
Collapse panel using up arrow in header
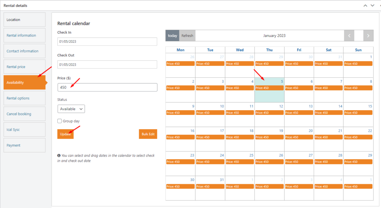pyautogui.click(x=365, y=6)
